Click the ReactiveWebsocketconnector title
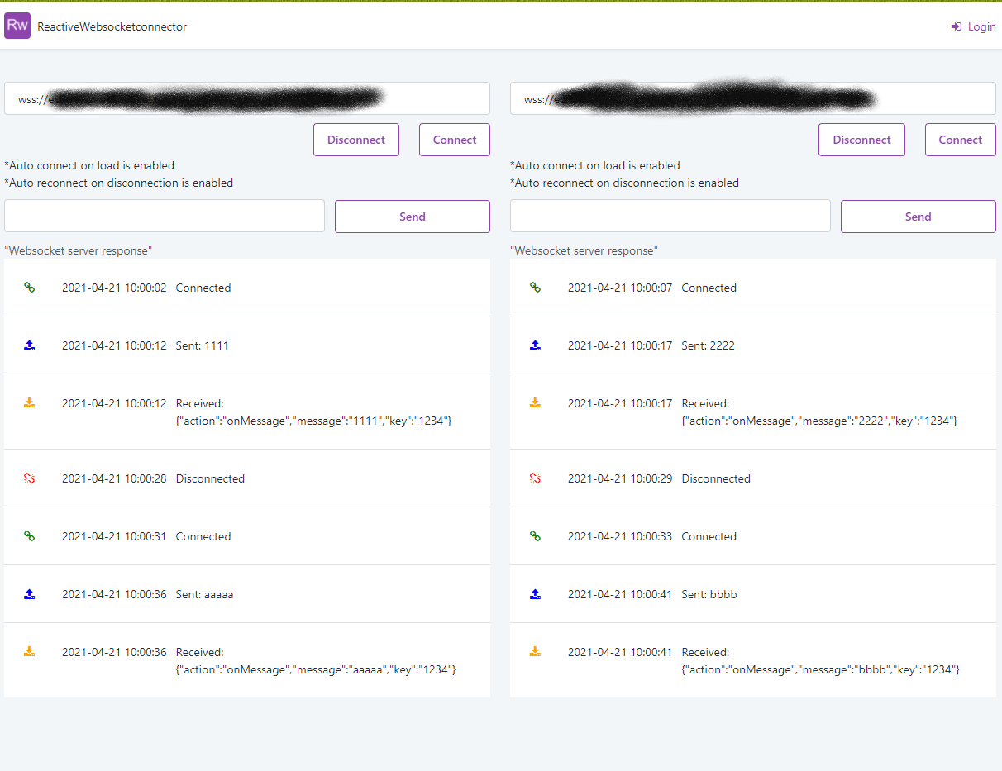1002x771 pixels. point(112,26)
